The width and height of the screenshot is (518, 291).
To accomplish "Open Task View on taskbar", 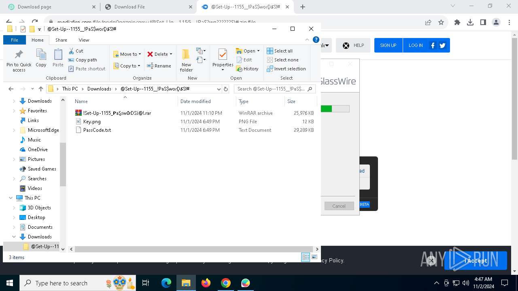I will click(x=146, y=283).
